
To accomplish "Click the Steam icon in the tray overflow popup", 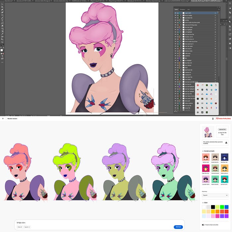I will [x=207, y=90].
